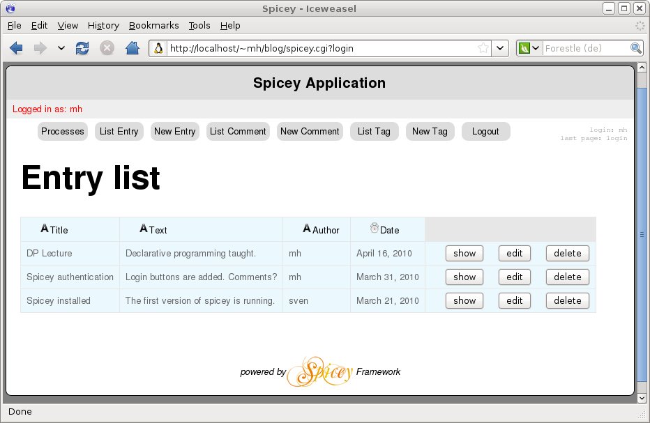The width and height of the screenshot is (650, 423).
Task: Open the recent pages history dropdown arrow
Action: click(61, 48)
